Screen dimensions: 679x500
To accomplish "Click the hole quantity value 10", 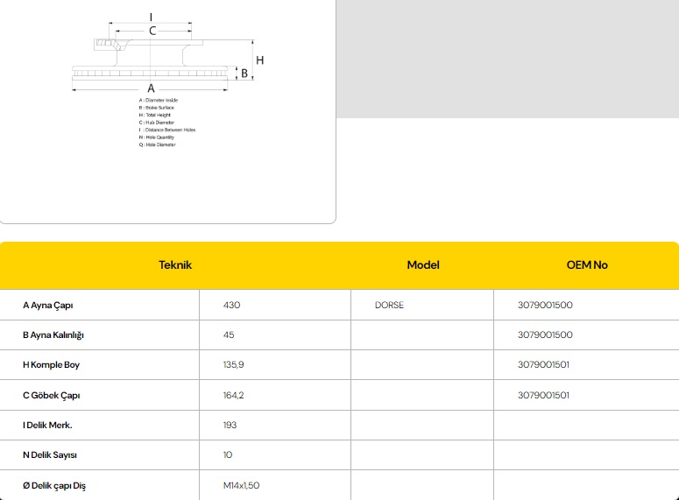I will [x=228, y=454].
